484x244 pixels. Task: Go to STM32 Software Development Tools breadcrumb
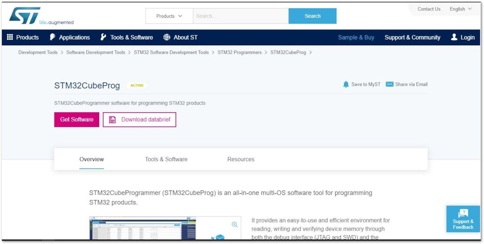tap(171, 53)
